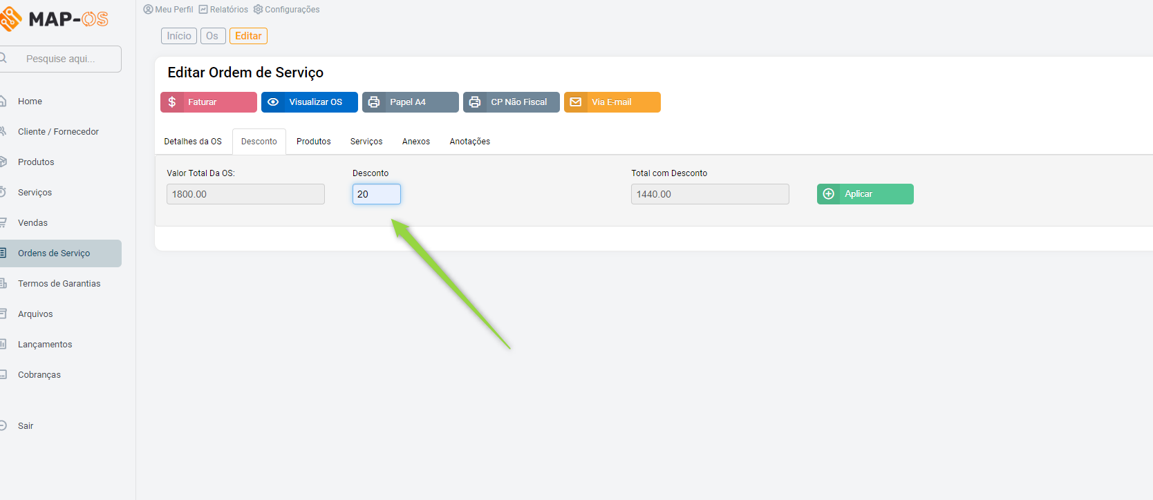
Task: Switch to the Produtos tab
Action: point(314,142)
